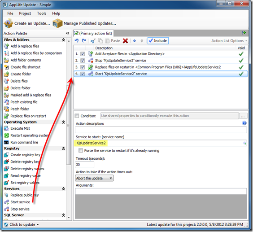Image resolution: width=253 pixels, height=232 pixels.
Task: Collapse the SQL Server section
Action: (64, 215)
